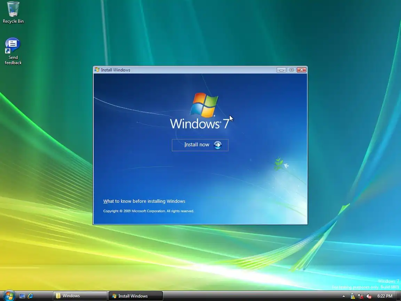Click the Install now button
This screenshot has height=301, width=401.
200,145
